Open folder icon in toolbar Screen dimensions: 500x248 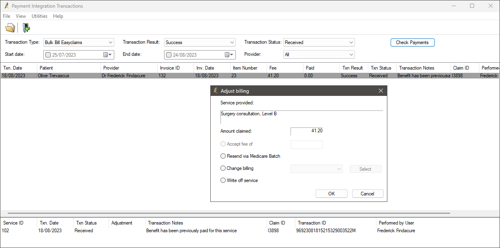tap(10, 28)
